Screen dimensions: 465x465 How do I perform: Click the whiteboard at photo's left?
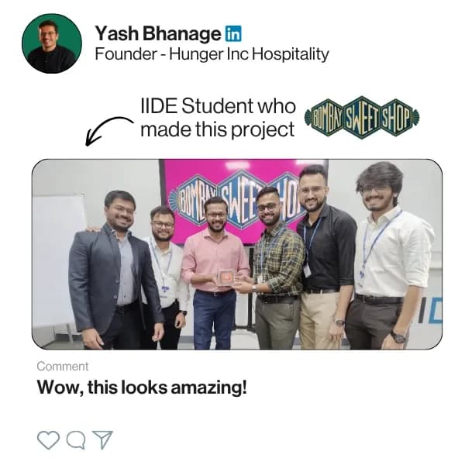(x=58, y=261)
